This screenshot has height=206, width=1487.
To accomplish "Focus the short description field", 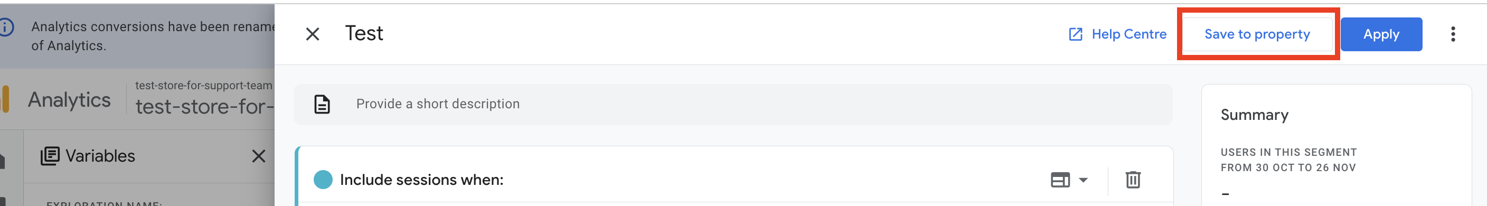I will 732,105.
